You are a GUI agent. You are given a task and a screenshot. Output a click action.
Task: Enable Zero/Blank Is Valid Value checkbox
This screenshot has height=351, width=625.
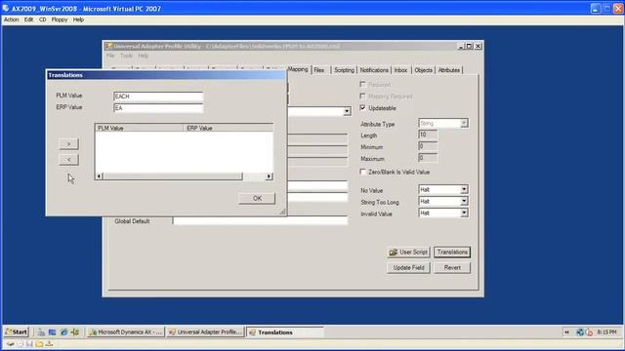362,172
